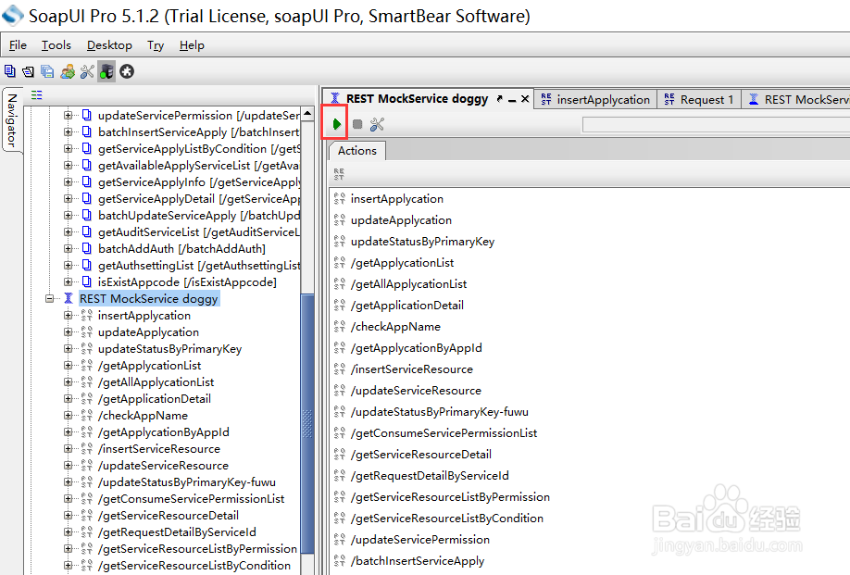Select /getApplicationDetail in Actions list
The image size is (850, 575).
tap(407, 306)
